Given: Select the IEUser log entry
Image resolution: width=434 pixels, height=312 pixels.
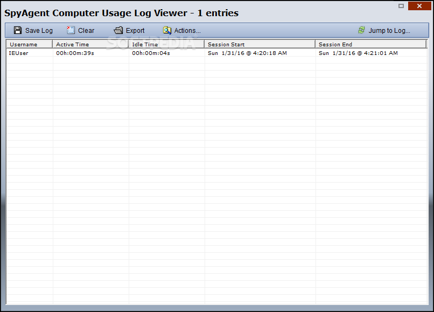Looking at the screenshot, I should tap(217, 53).
